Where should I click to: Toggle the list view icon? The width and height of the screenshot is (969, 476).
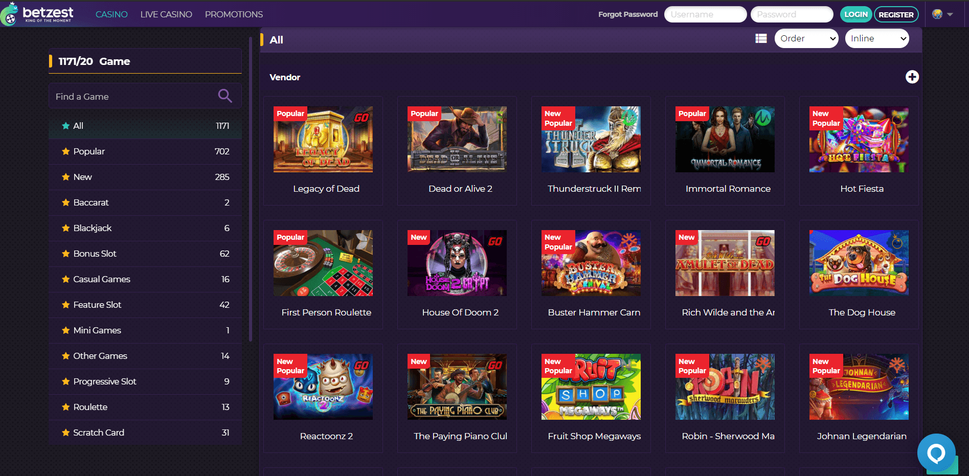[x=761, y=38]
